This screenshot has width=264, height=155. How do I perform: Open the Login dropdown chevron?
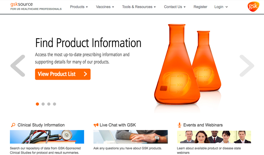227,7
